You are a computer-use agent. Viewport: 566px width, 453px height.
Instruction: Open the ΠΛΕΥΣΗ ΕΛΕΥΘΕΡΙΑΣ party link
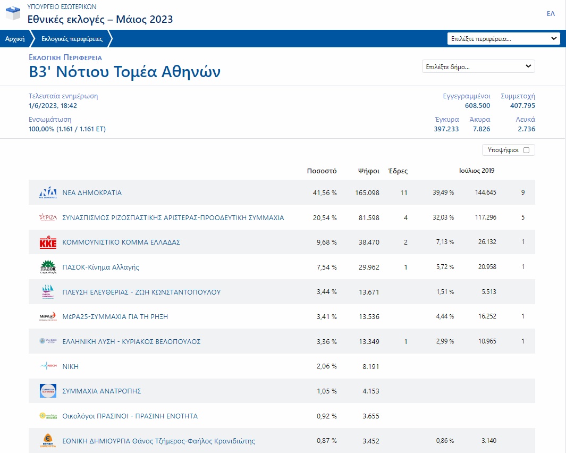click(x=141, y=292)
